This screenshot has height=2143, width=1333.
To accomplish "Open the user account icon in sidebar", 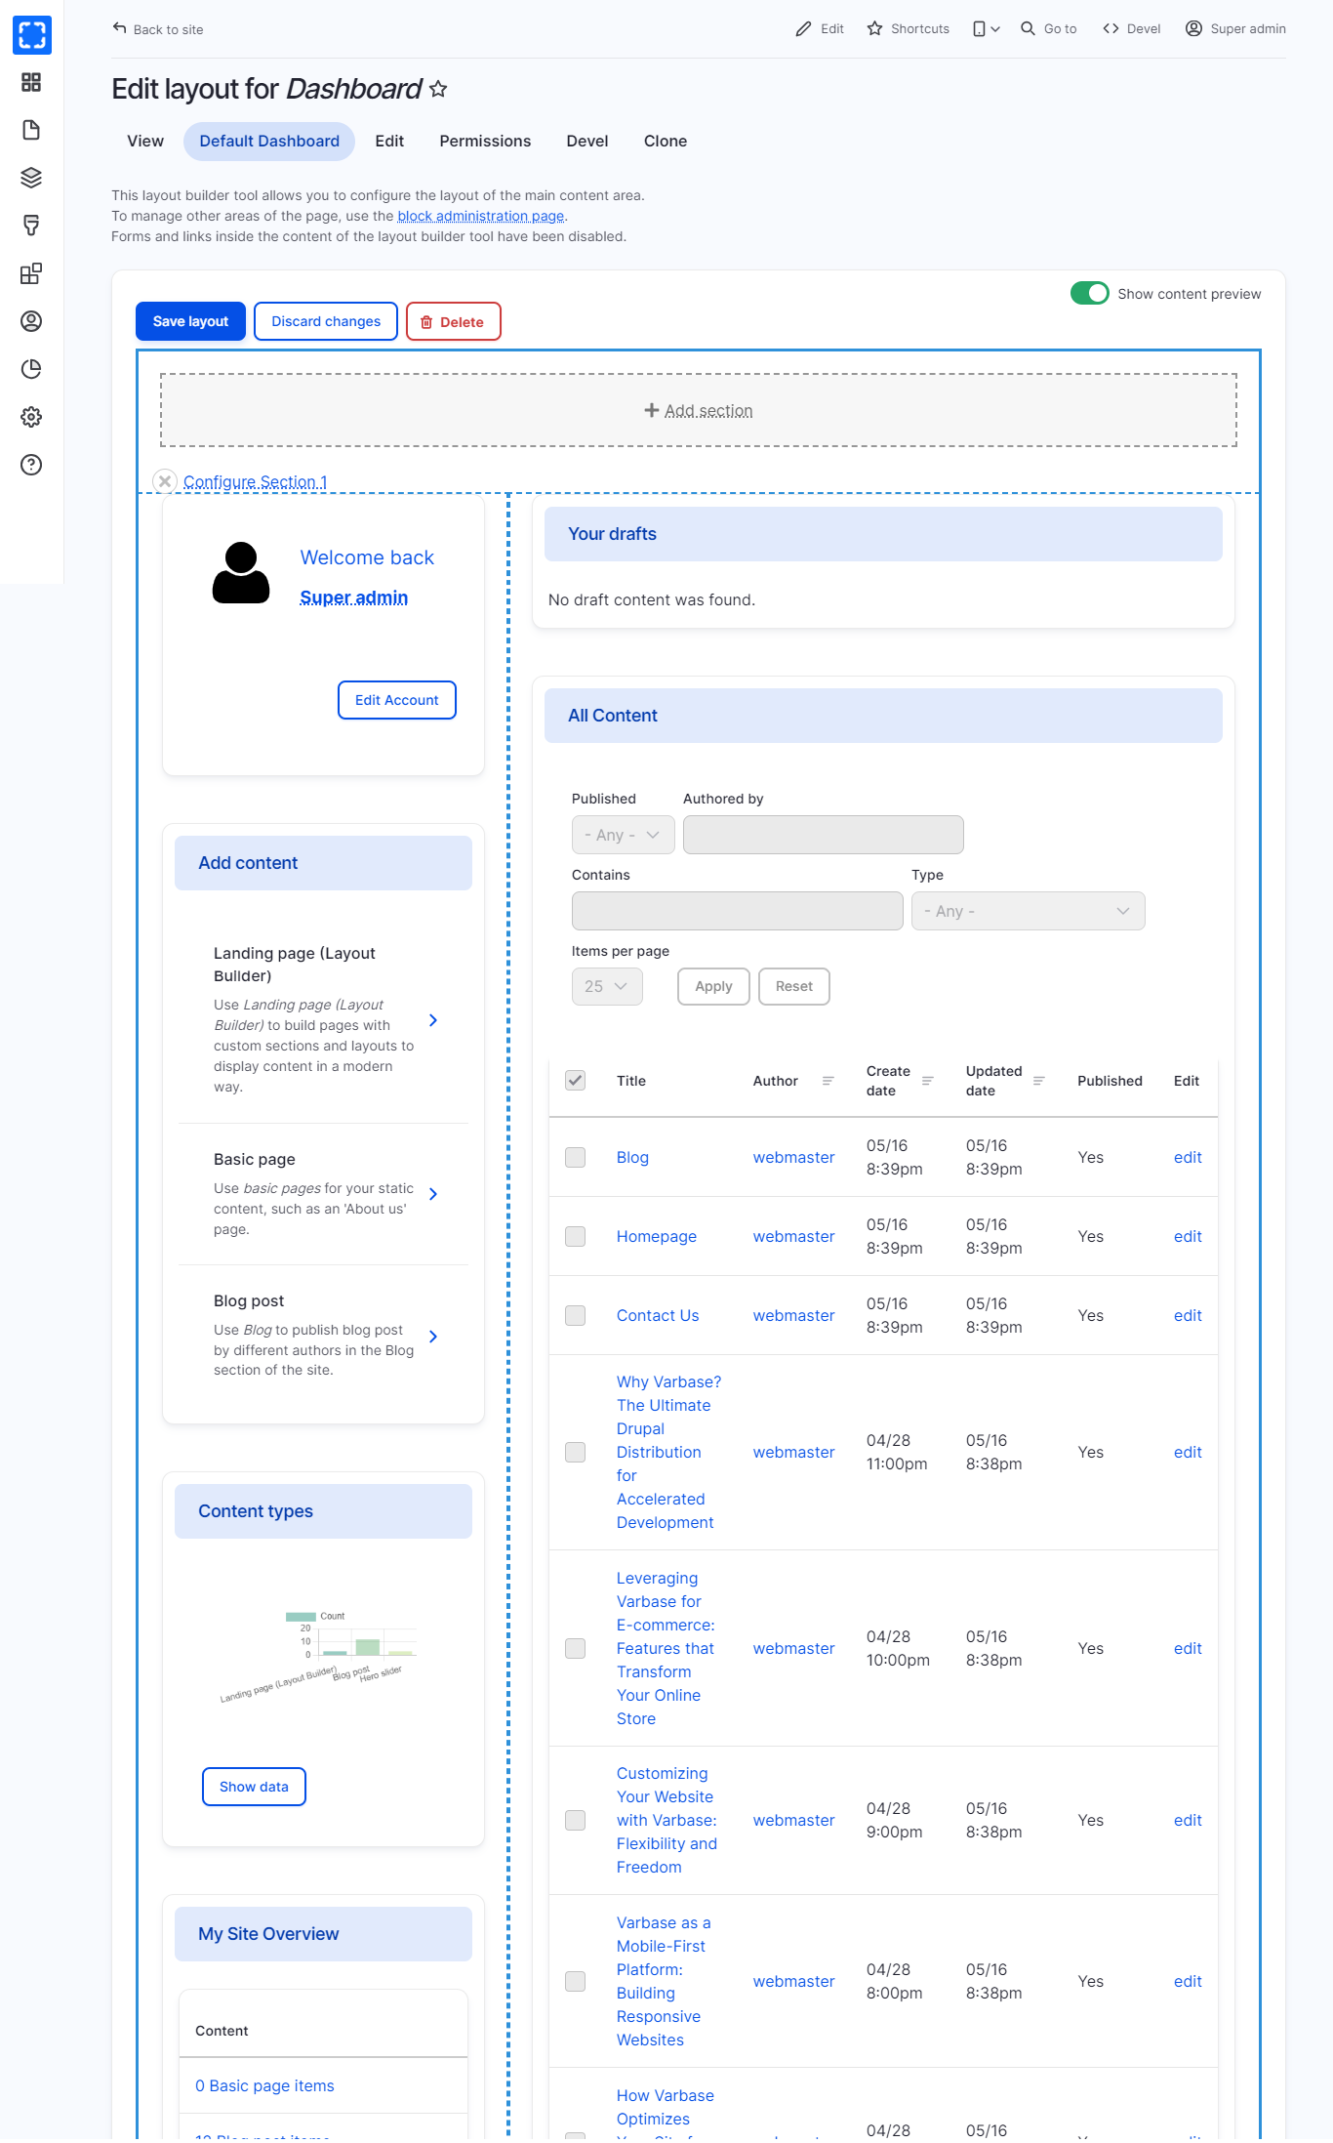I will click(31, 321).
